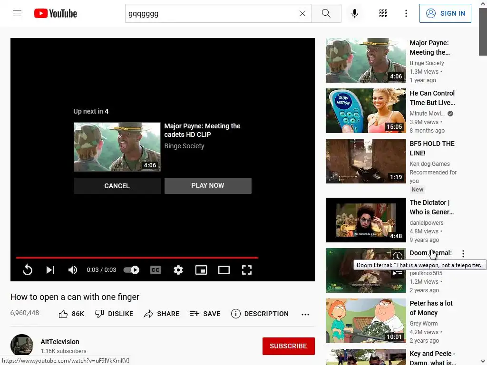Open Peter has a lot of Money
This screenshot has height=365, width=487.
click(x=431, y=308)
